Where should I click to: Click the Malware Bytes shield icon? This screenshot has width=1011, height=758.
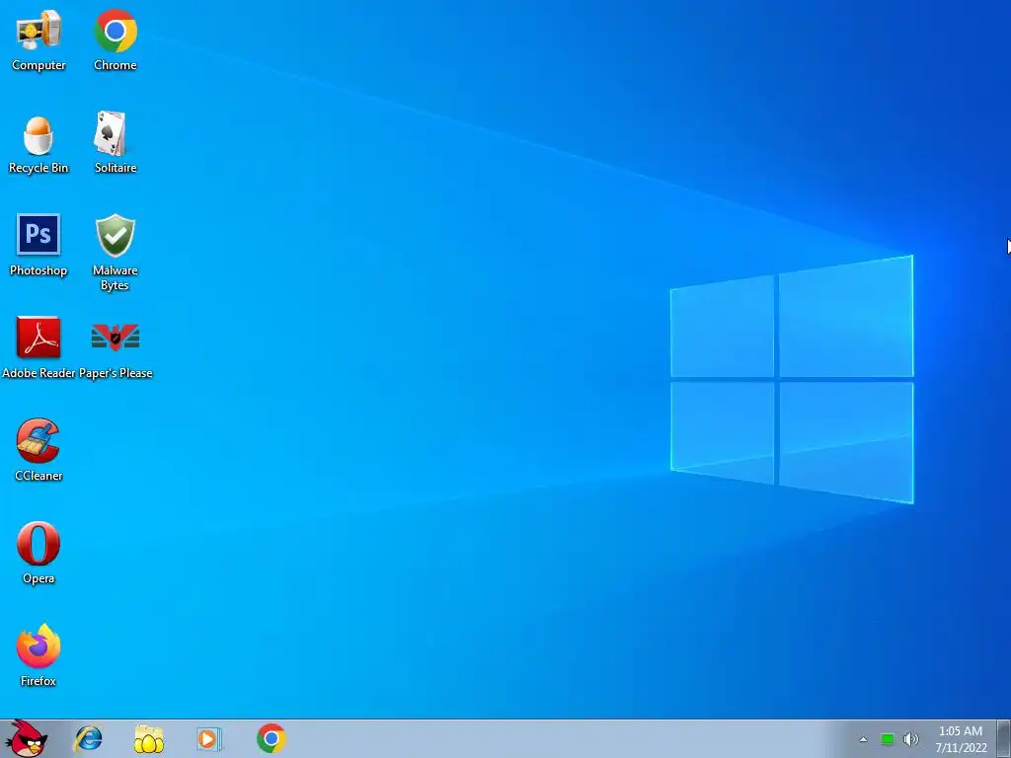click(116, 235)
